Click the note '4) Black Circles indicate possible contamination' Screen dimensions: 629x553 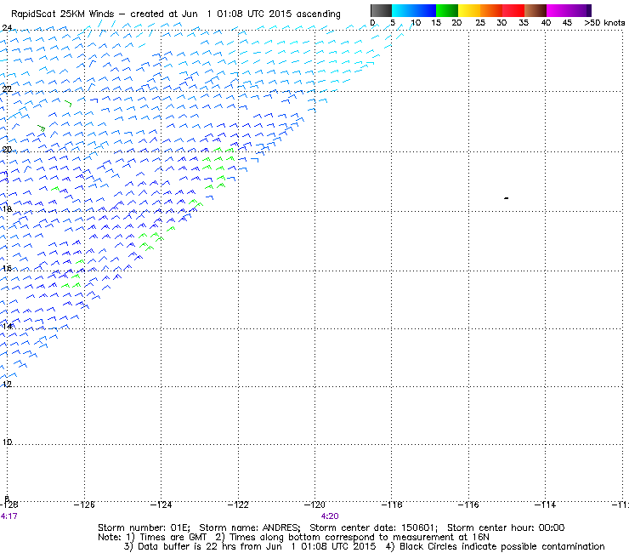pyautogui.click(x=495, y=546)
